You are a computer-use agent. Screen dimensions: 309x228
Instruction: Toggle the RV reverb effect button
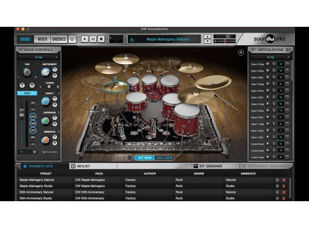pyautogui.click(x=32, y=137)
